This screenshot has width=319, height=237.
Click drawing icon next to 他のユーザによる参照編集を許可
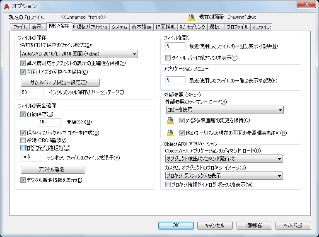[170, 133]
